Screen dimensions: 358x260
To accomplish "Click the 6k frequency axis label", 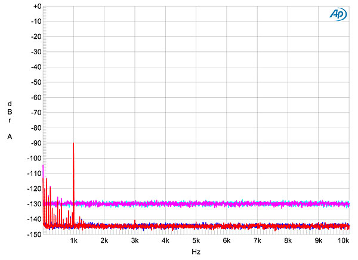I will [x=227, y=241].
